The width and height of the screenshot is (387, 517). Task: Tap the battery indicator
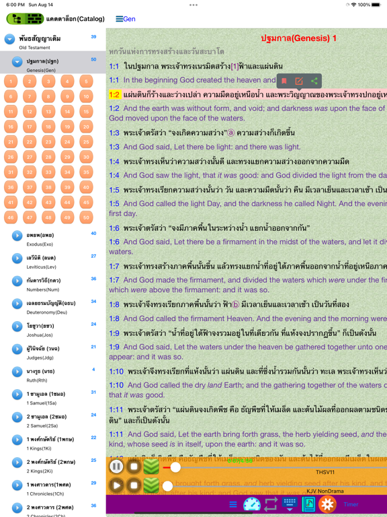click(x=376, y=5)
